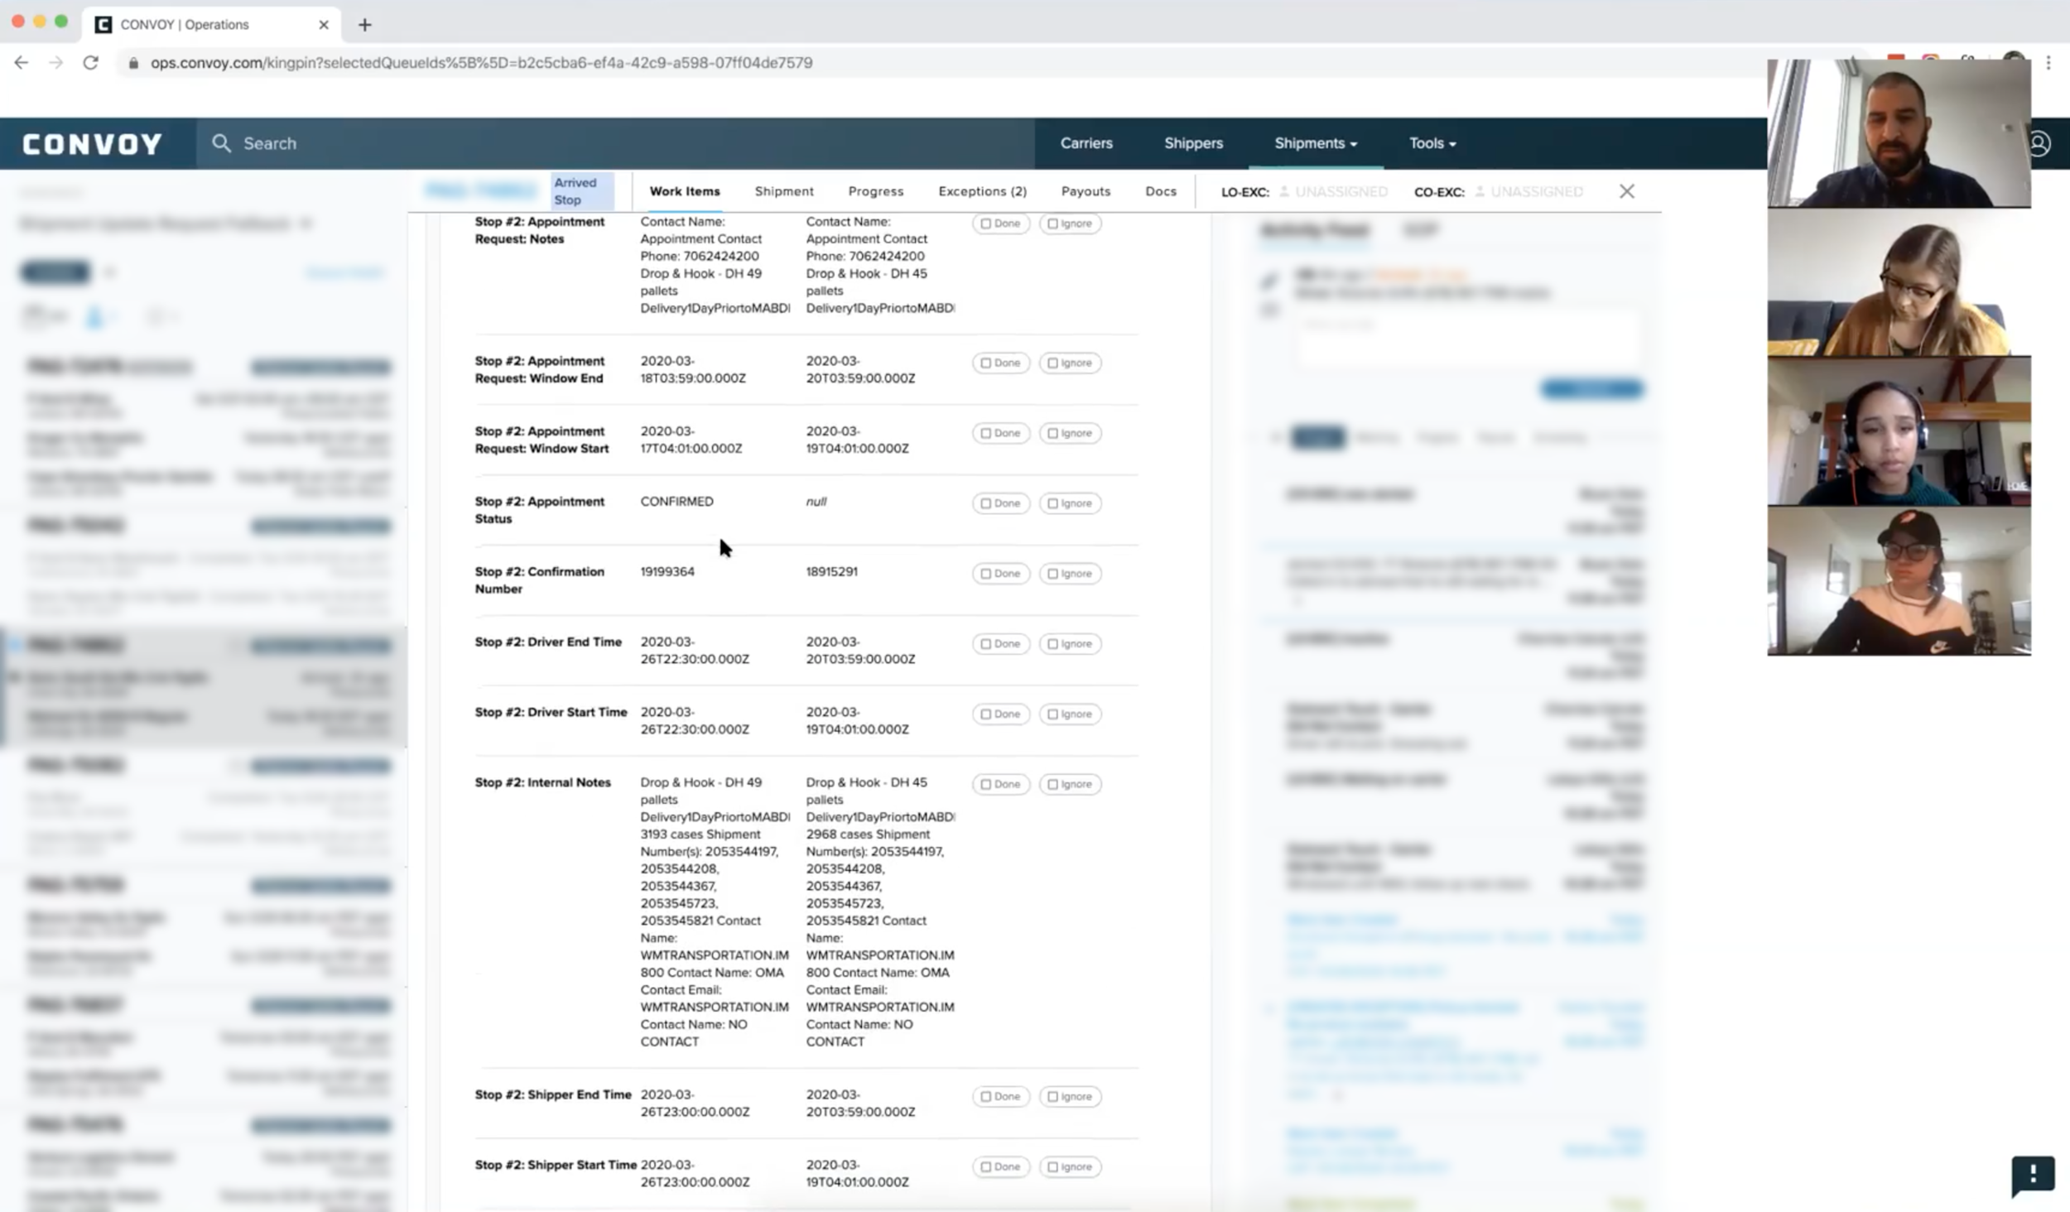Click the browser reload page icon
2070x1212 pixels.
(x=91, y=63)
